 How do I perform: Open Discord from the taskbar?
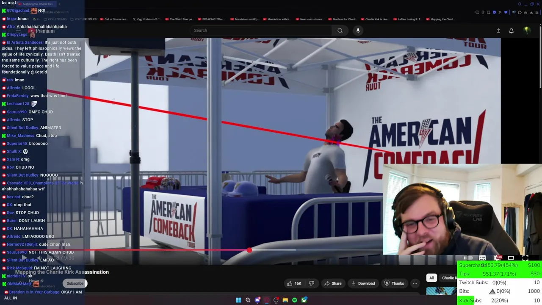click(257, 300)
